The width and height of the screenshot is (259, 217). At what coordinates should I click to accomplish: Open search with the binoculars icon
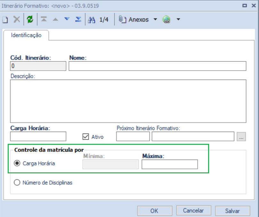pyautogui.click(x=92, y=20)
